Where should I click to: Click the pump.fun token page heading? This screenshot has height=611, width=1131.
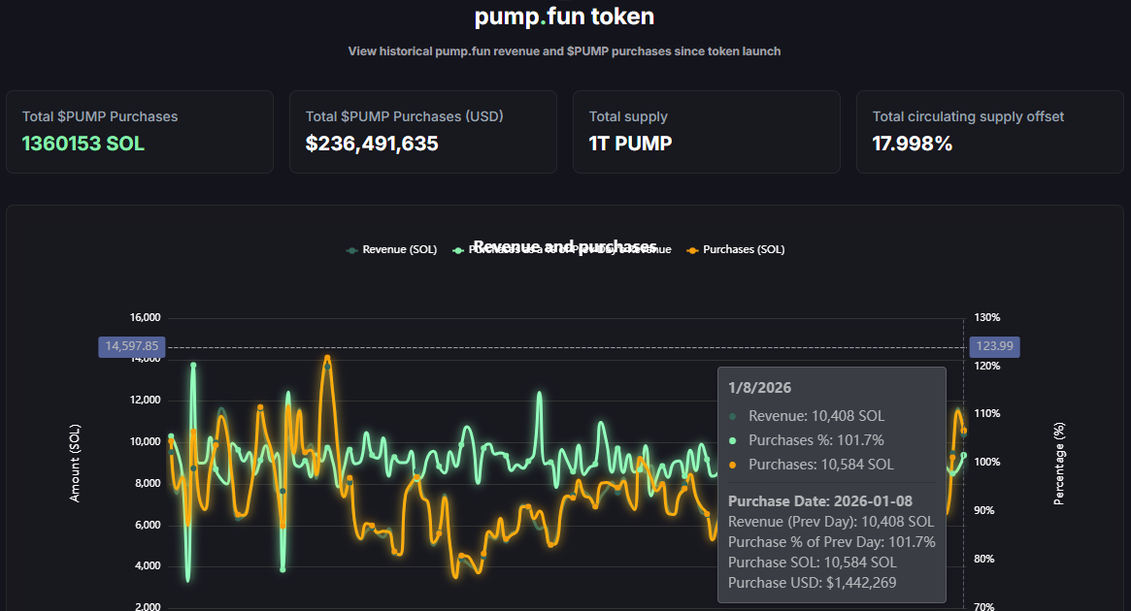point(564,16)
